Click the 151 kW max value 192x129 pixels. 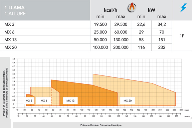point(162,40)
